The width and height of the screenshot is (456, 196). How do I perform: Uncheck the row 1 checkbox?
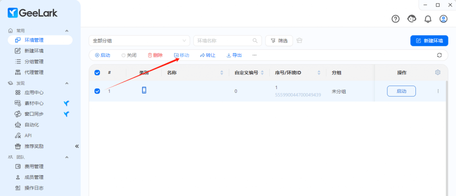coord(97,91)
